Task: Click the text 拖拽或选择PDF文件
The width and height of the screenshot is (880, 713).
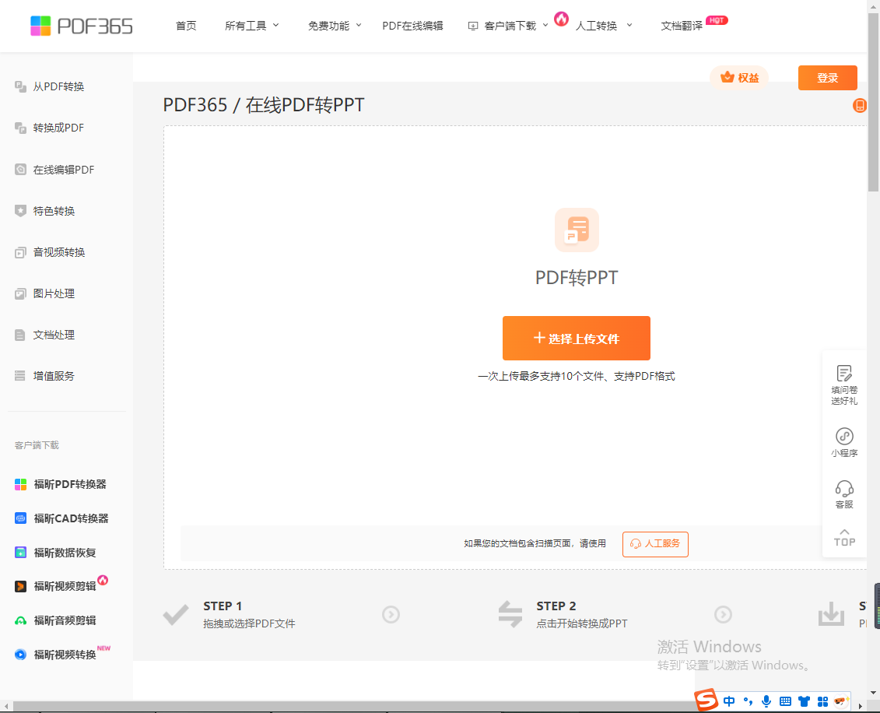Action: [249, 623]
